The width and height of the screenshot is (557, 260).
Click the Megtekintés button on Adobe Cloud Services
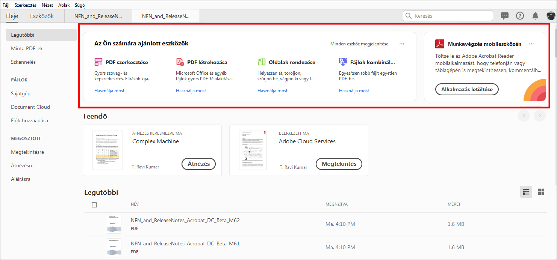[339, 164]
